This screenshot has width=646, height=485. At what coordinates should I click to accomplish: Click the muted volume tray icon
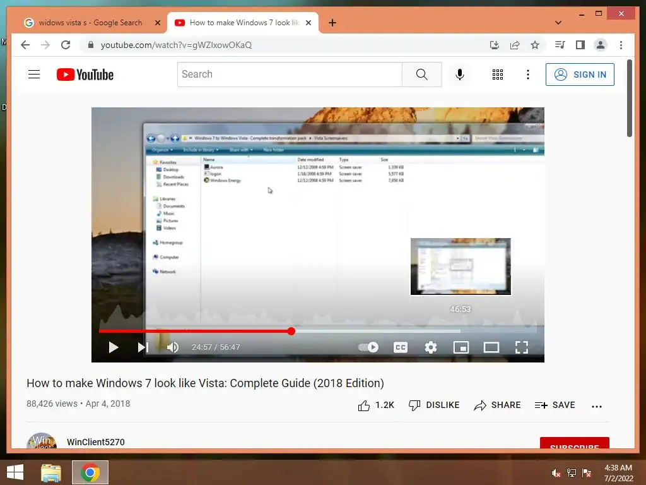pyautogui.click(x=556, y=473)
